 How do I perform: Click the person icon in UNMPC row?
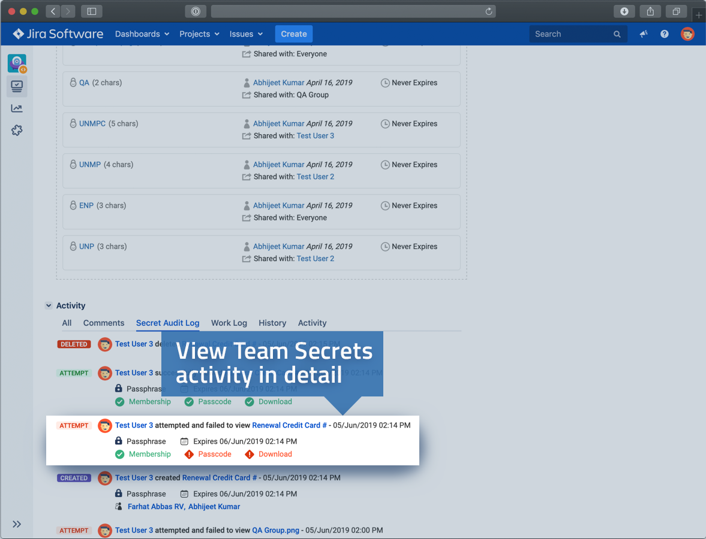pyautogui.click(x=247, y=123)
